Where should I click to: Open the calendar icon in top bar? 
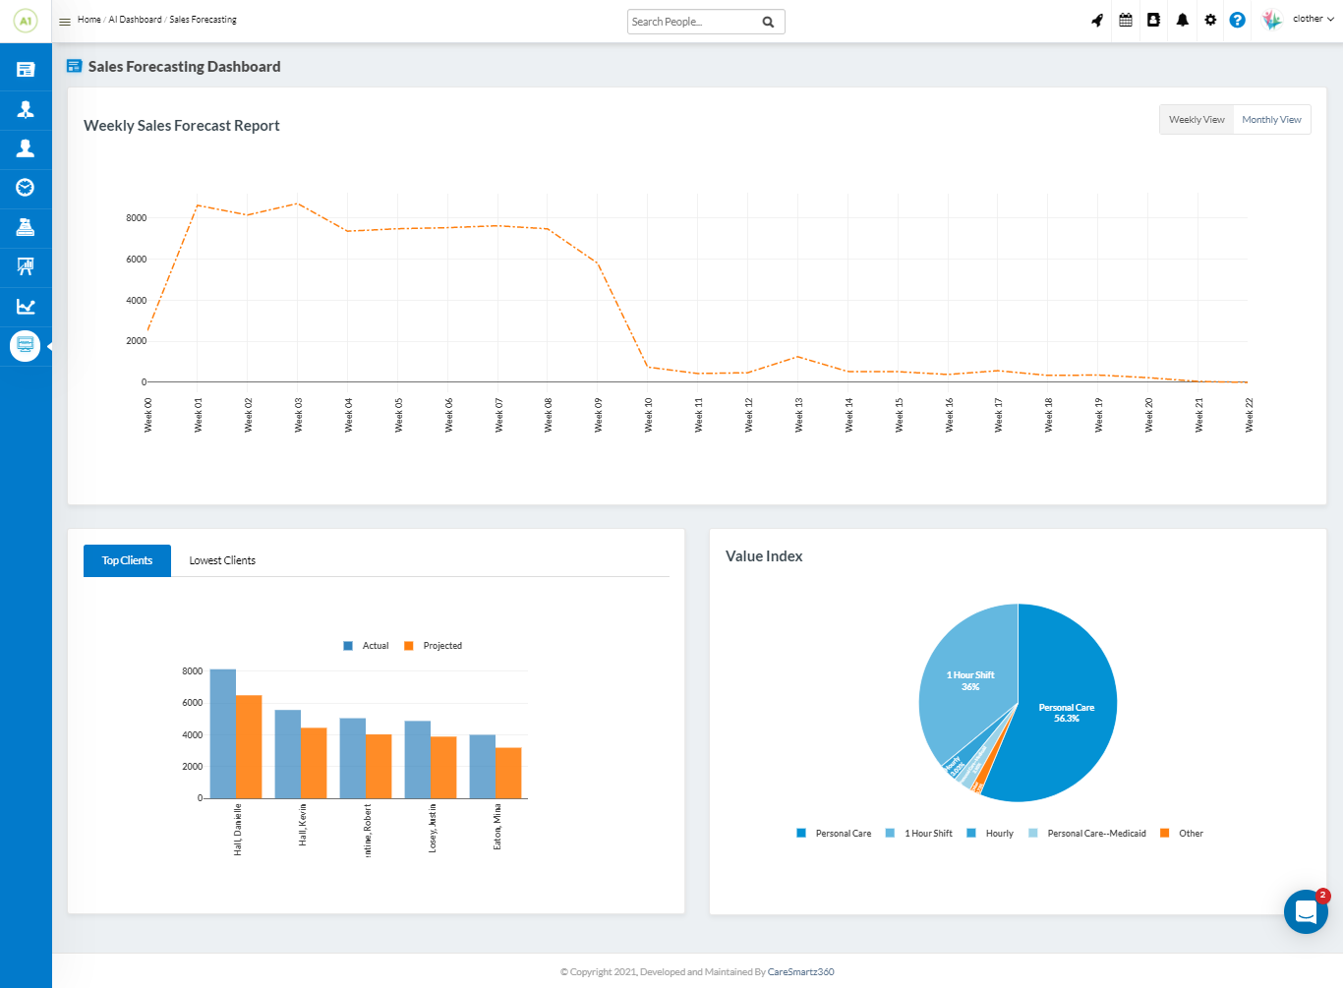1126,20
